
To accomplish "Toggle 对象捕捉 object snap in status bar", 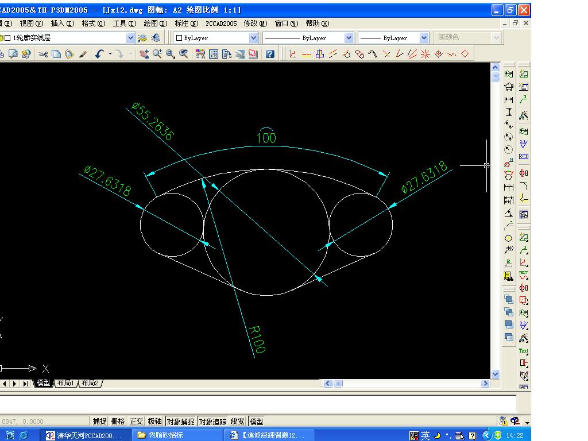I will (x=180, y=421).
